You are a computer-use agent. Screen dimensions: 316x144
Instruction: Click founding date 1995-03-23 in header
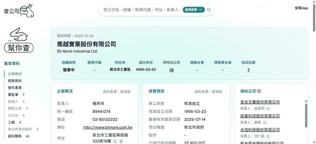[x=146, y=70]
